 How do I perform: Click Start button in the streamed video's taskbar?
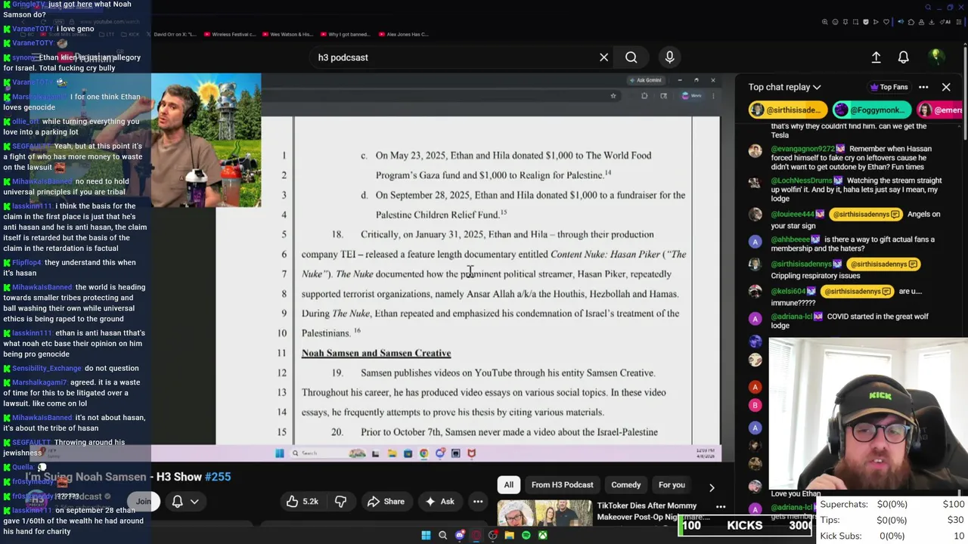click(x=279, y=453)
